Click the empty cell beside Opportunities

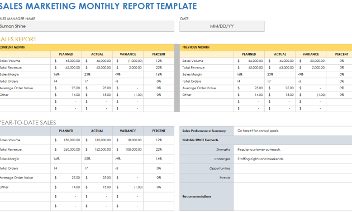293,168
